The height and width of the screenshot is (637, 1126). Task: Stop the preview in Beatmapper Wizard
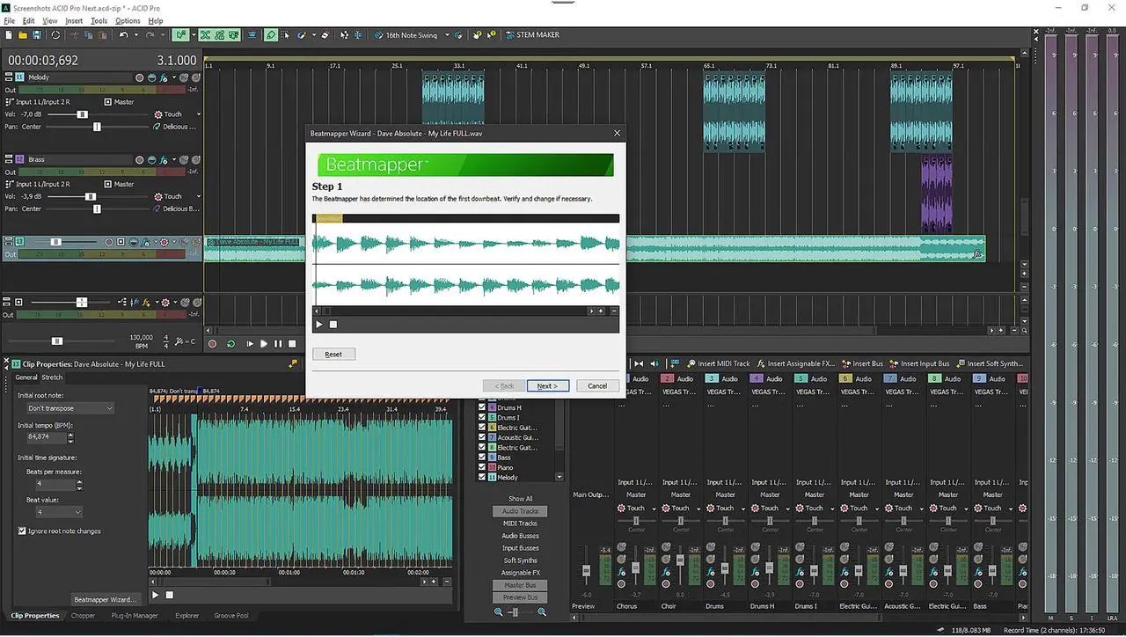333,325
